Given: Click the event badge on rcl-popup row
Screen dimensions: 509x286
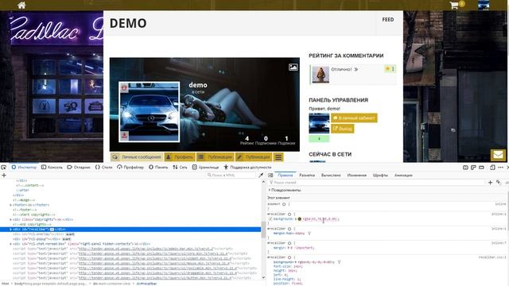Looking at the screenshot, I should coord(66,239).
